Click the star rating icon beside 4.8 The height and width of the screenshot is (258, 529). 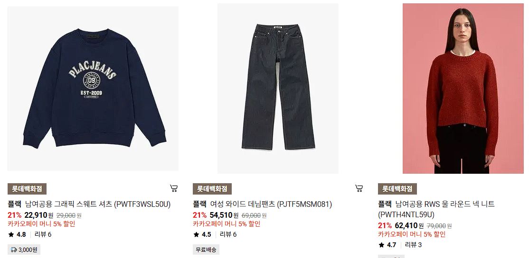[x=11, y=234]
